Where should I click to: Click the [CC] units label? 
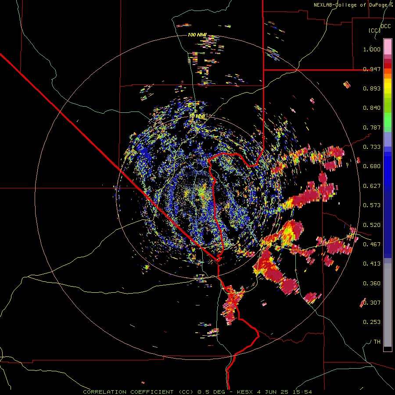click(374, 30)
